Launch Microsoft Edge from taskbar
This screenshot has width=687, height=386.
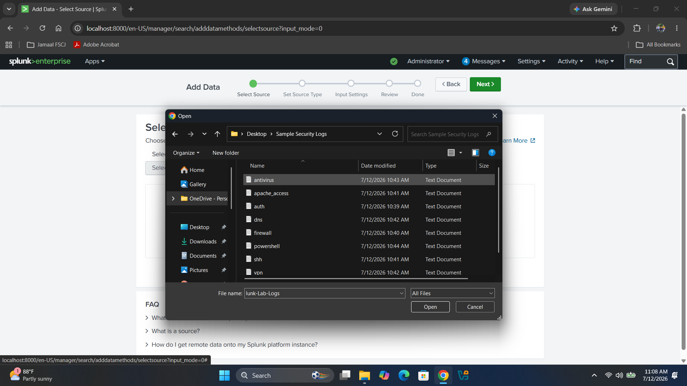tap(404, 376)
